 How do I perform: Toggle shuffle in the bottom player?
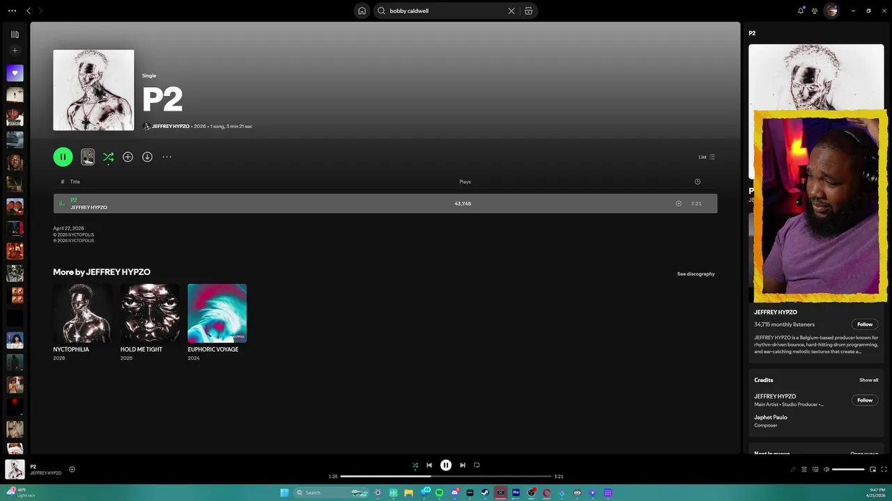click(x=415, y=466)
